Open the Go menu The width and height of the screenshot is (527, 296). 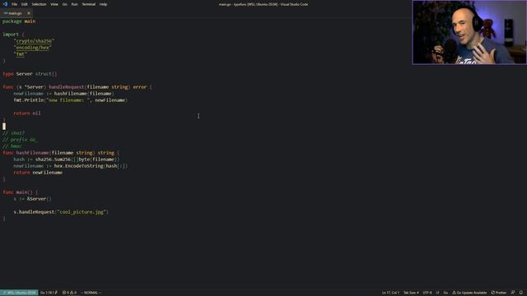coord(64,4)
